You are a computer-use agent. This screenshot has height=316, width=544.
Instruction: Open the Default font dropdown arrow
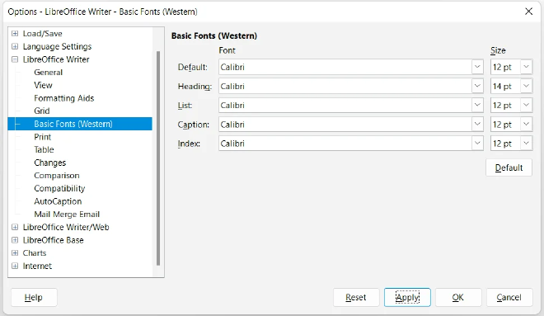point(477,67)
